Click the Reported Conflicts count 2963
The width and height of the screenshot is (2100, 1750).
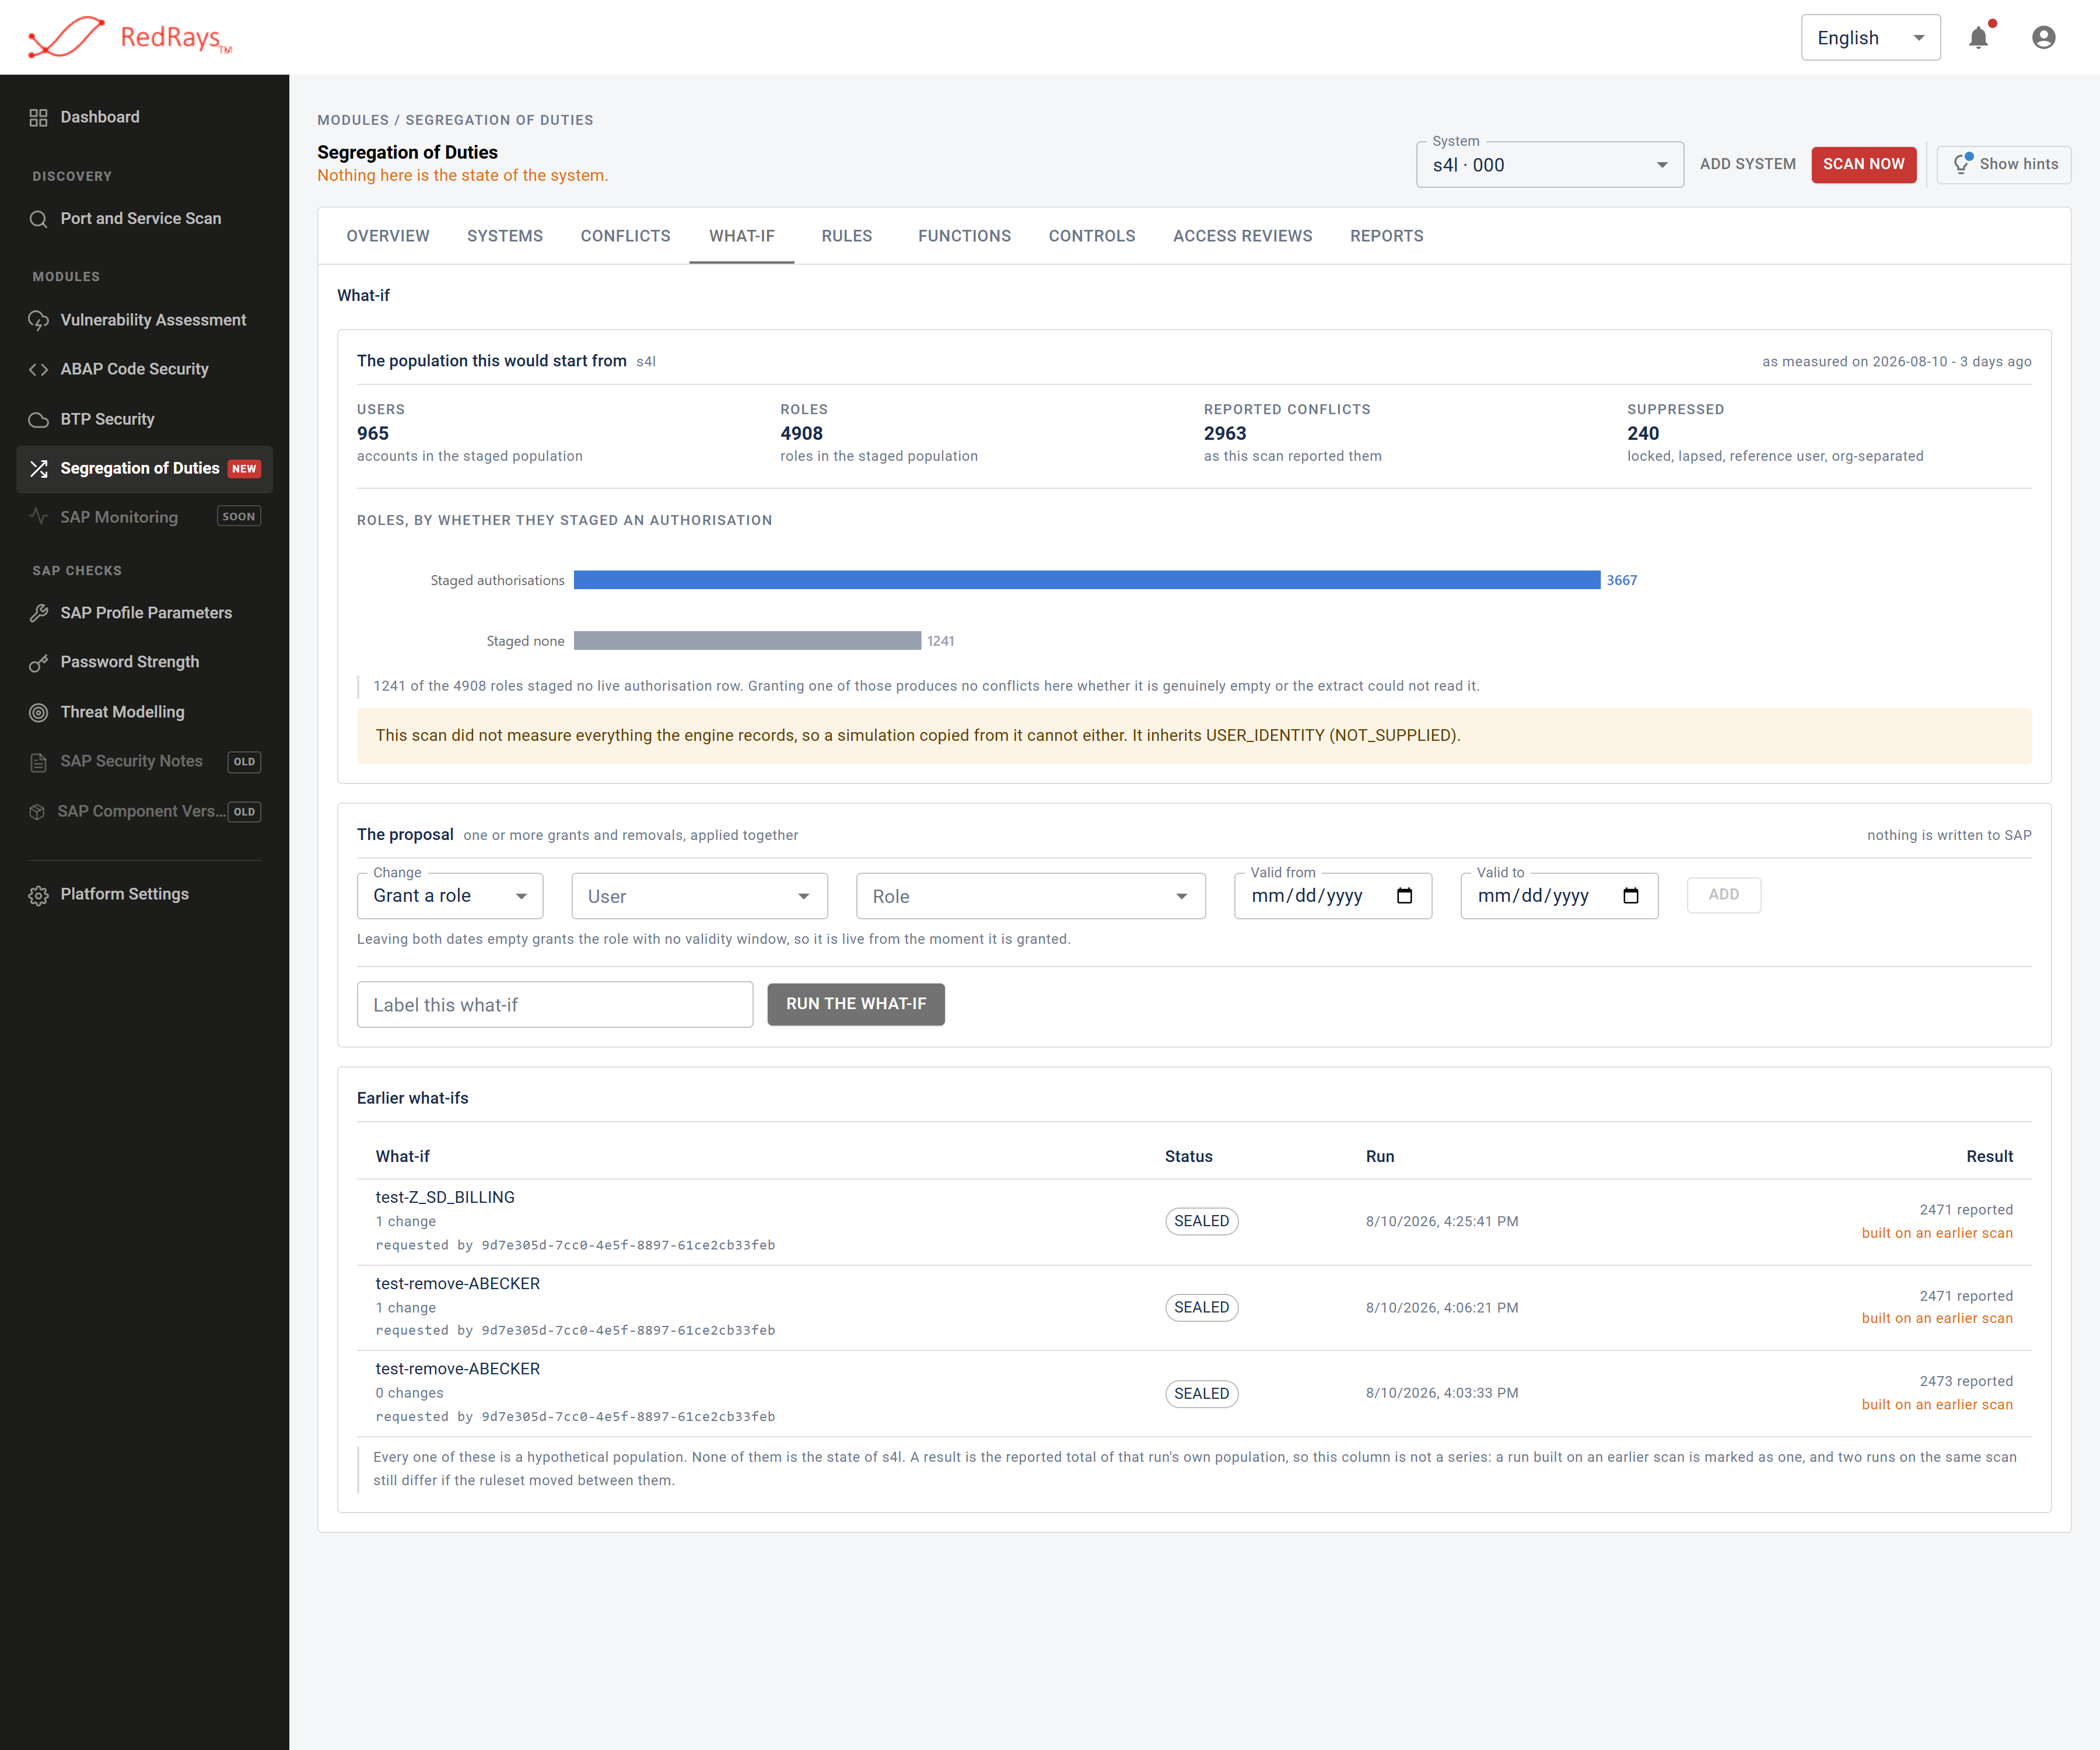click(1225, 434)
